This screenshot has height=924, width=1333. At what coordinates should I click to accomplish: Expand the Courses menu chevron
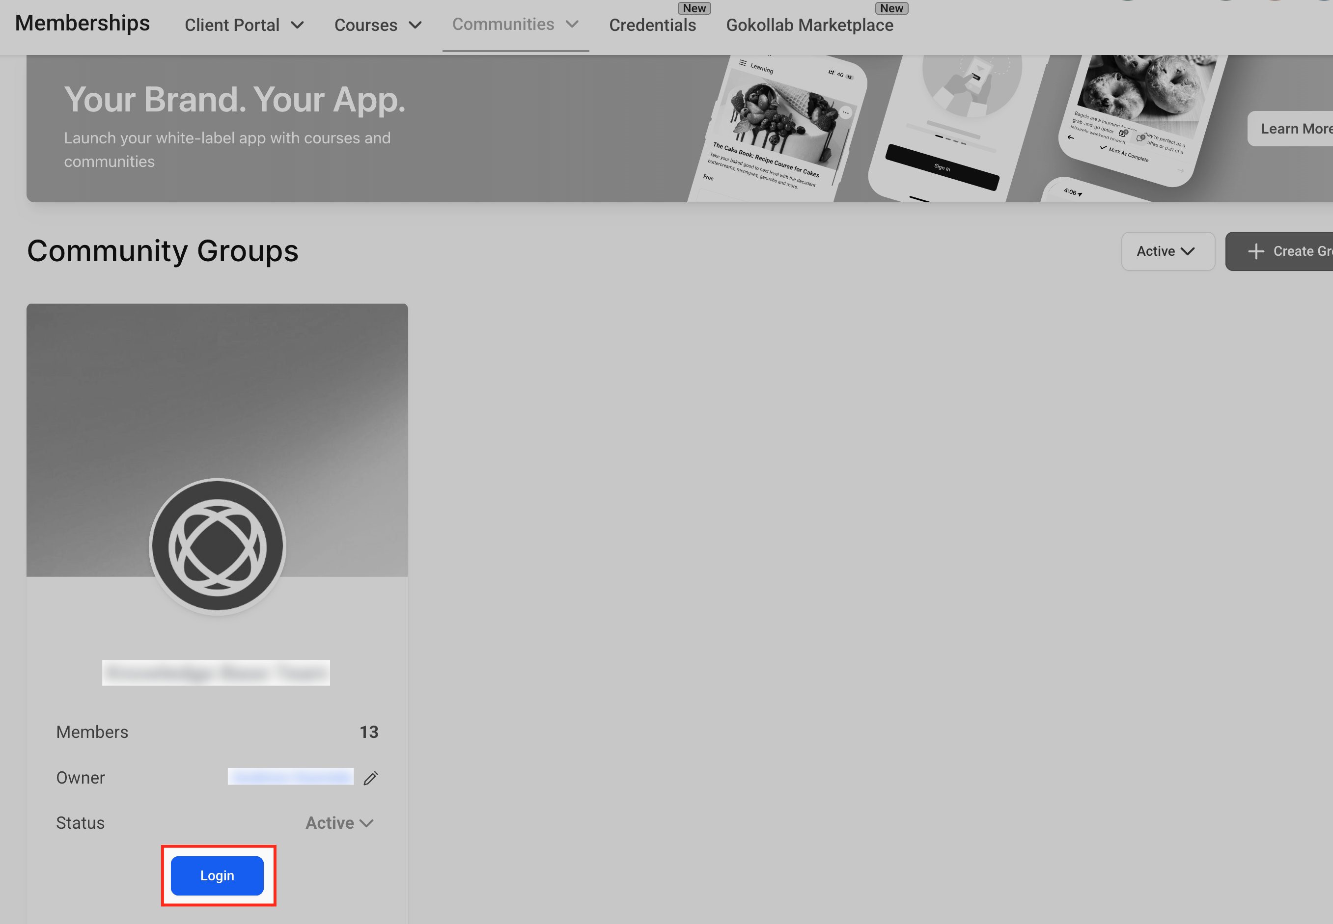[415, 26]
